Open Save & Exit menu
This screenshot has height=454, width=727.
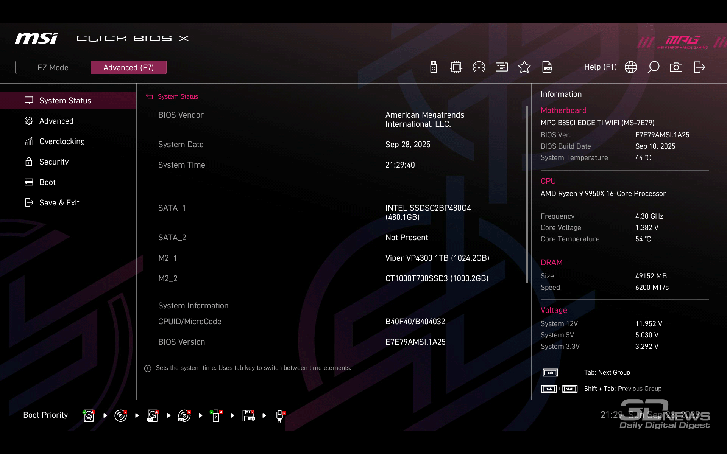pyautogui.click(x=59, y=203)
